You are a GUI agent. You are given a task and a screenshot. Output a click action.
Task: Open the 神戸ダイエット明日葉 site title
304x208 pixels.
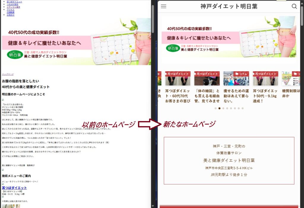[x=229, y=6]
